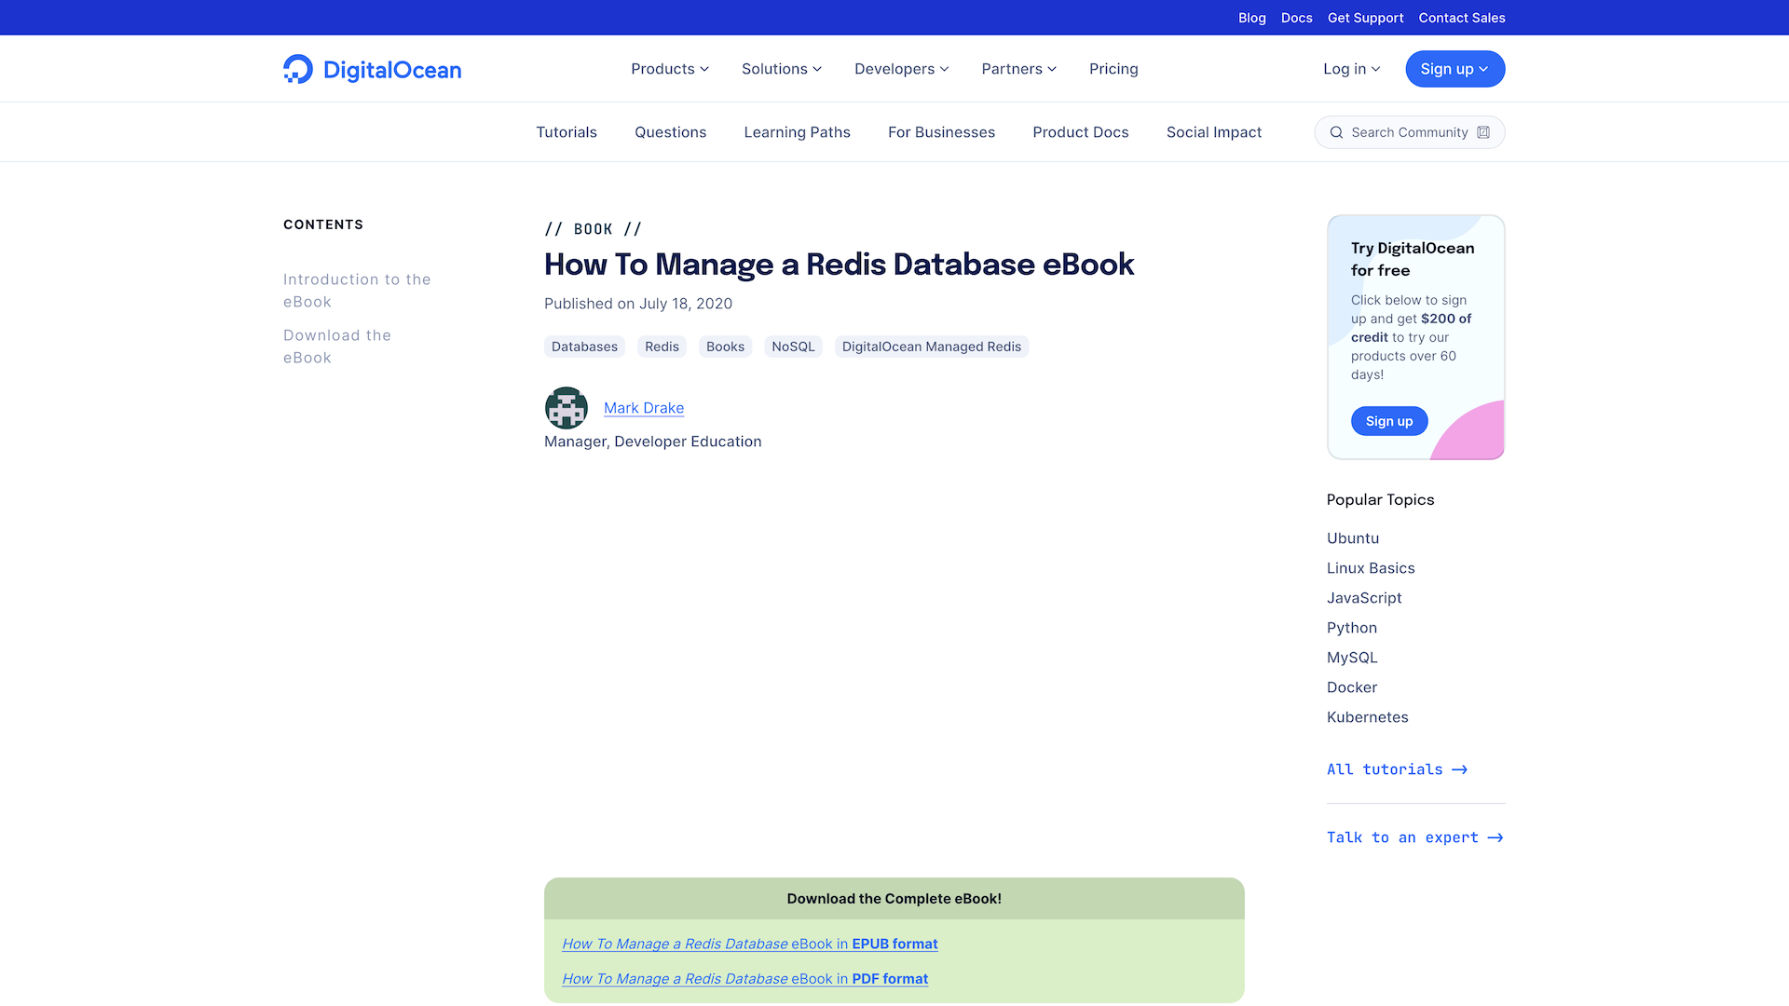The height and width of the screenshot is (1006, 1789).
Task: Open the Docs link in top bar
Action: click(x=1297, y=18)
